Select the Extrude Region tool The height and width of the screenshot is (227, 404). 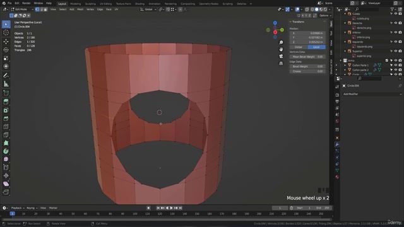pos(6,102)
